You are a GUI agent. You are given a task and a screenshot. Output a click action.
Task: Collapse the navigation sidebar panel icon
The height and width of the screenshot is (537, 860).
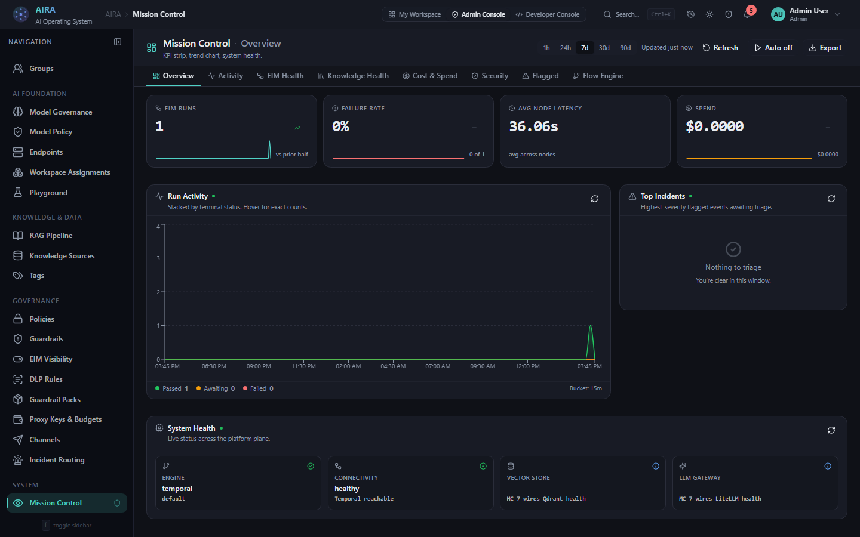point(118,42)
